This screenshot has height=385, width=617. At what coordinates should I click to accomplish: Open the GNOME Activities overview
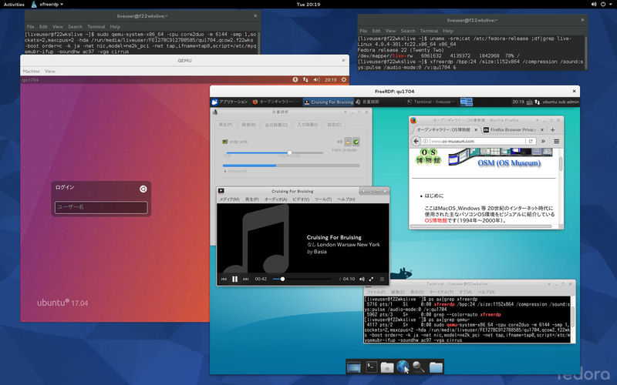[14, 5]
